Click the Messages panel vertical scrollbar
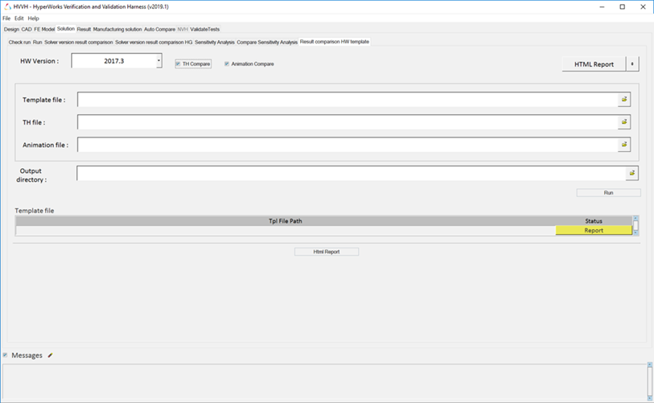654x403 pixels. [x=650, y=381]
